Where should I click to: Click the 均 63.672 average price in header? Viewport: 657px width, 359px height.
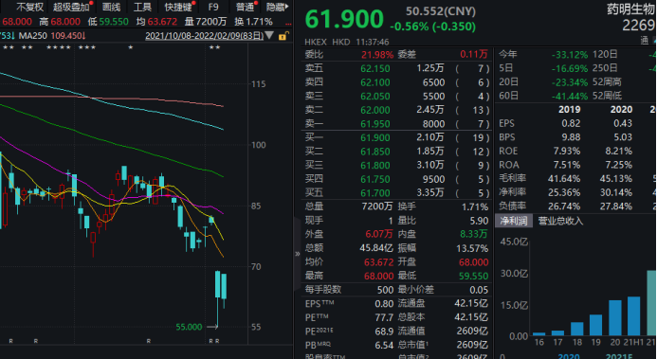click(x=156, y=22)
